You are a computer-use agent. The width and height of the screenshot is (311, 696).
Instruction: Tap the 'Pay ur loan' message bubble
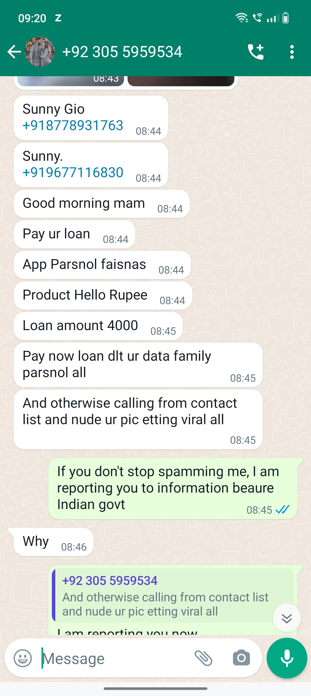point(74,234)
